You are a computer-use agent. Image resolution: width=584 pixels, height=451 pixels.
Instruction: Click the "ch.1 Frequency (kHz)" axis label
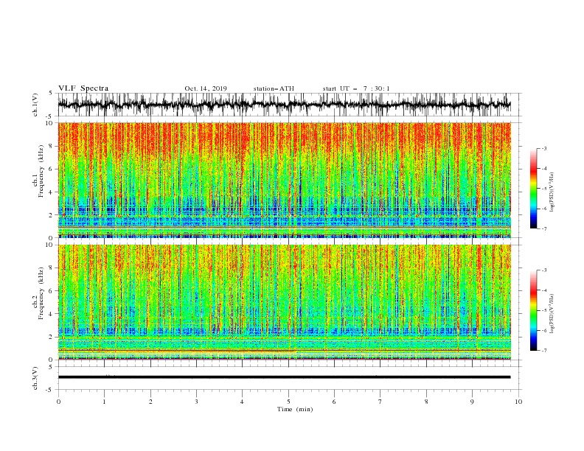click(38, 172)
